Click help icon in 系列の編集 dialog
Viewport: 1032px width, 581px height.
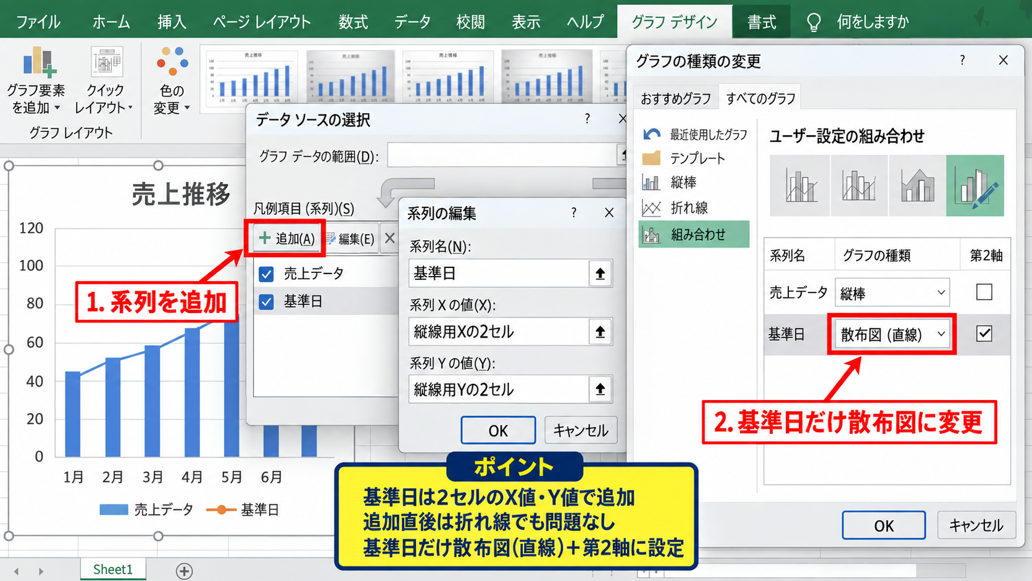[x=574, y=213]
